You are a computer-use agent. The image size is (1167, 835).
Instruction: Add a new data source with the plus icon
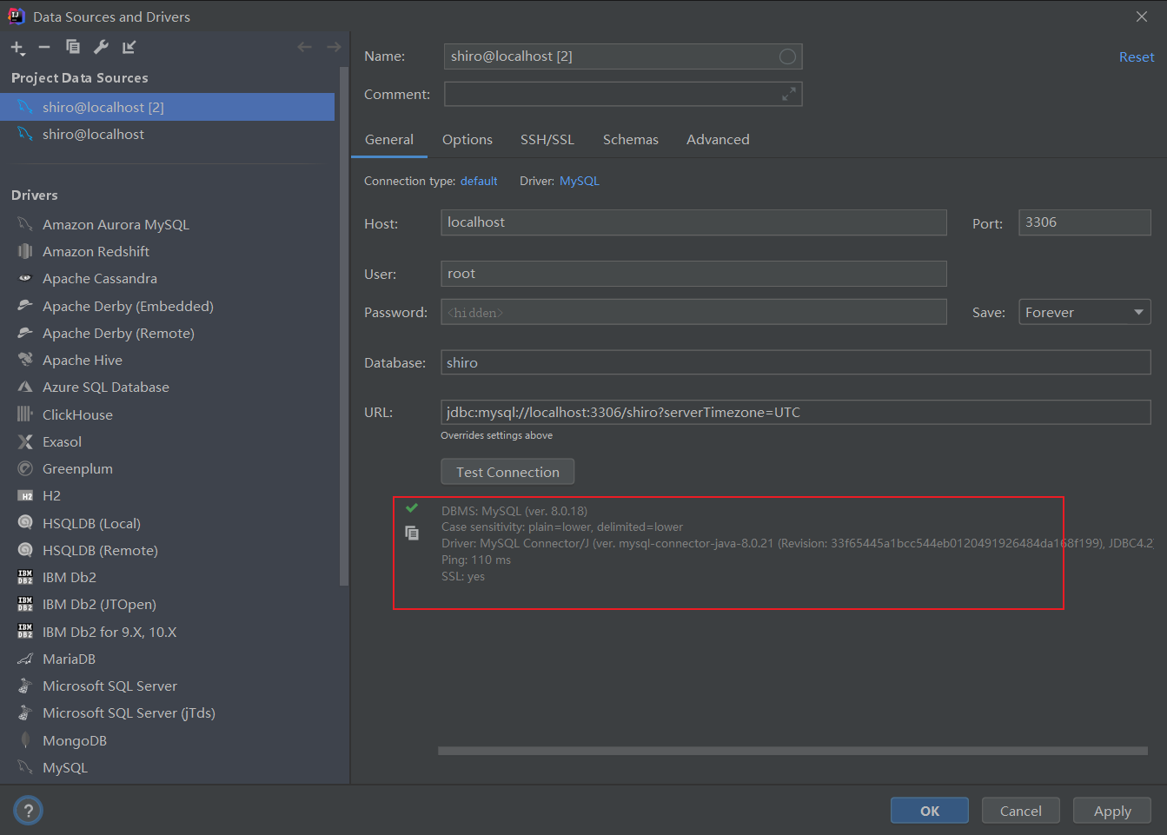pyautogui.click(x=17, y=47)
